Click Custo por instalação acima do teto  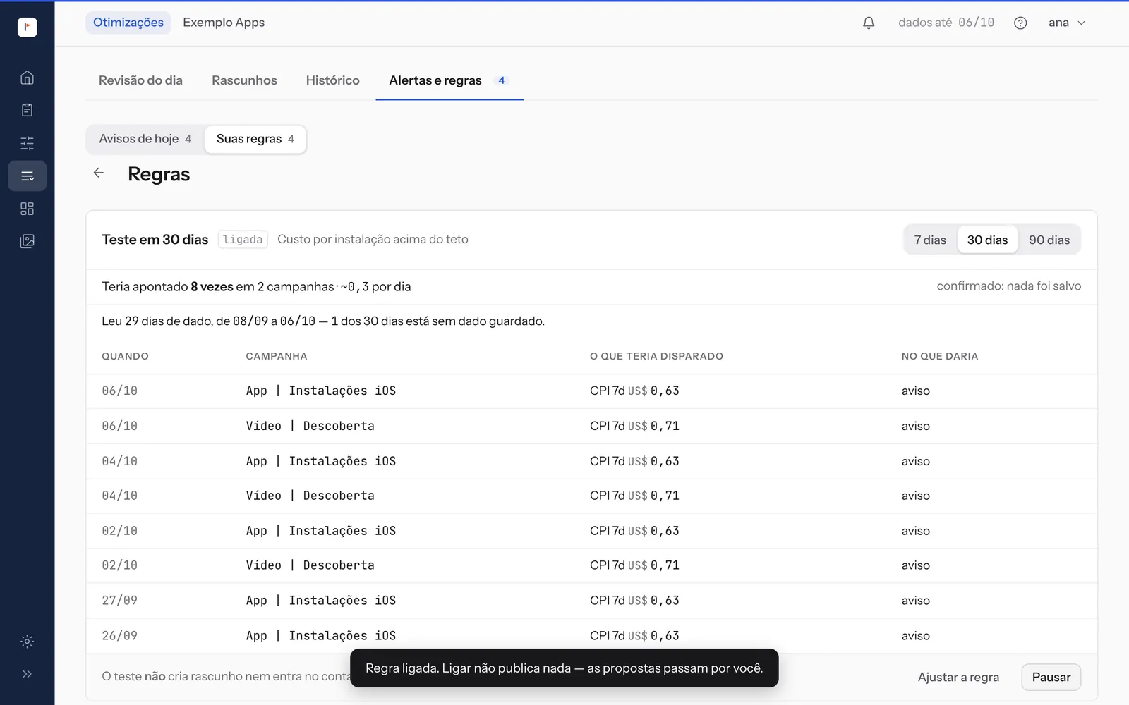[x=373, y=239]
